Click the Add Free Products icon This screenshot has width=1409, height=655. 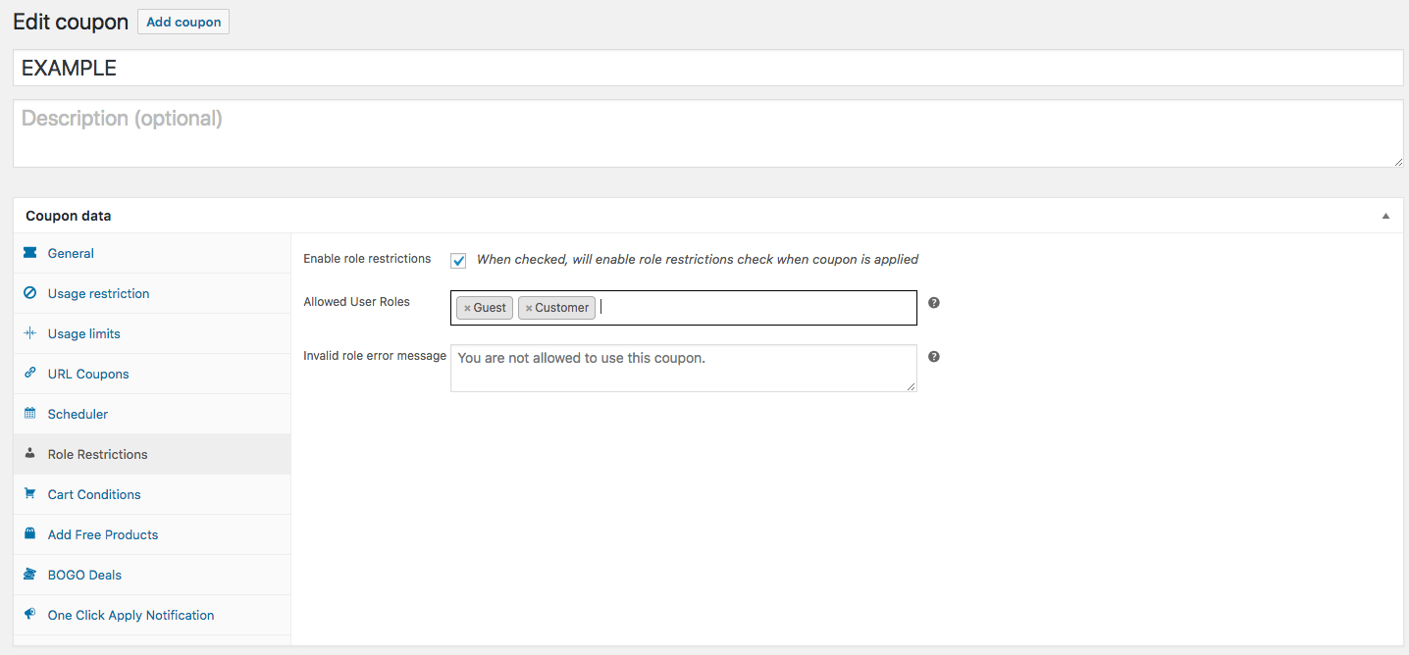coord(29,534)
